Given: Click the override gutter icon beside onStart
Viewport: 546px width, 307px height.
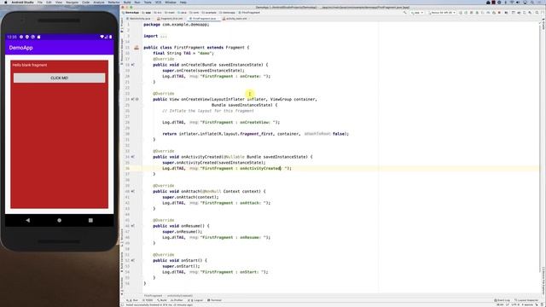Looking at the screenshot, I should (133, 260).
